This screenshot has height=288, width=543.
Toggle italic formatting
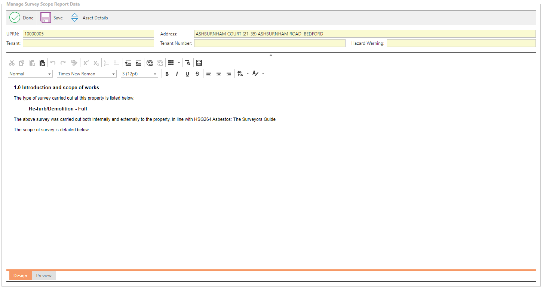pos(177,74)
